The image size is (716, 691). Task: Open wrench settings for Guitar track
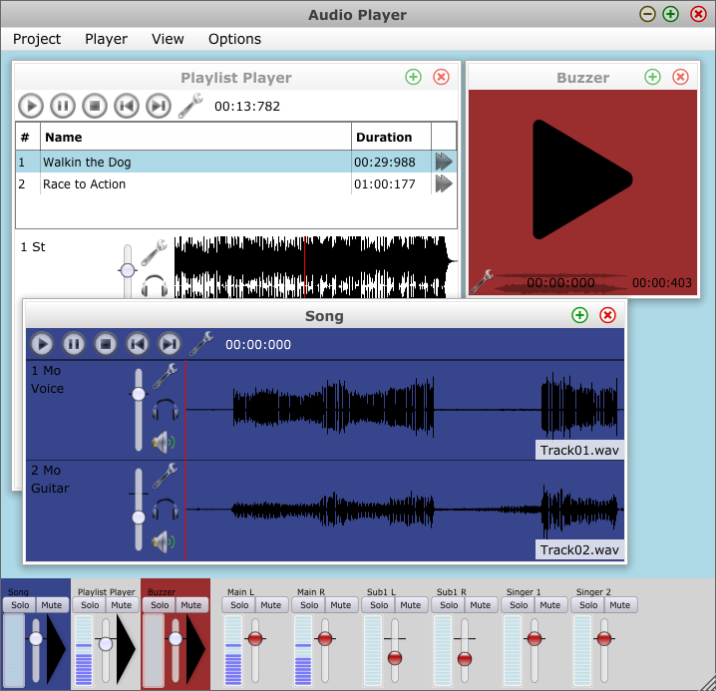165,476
